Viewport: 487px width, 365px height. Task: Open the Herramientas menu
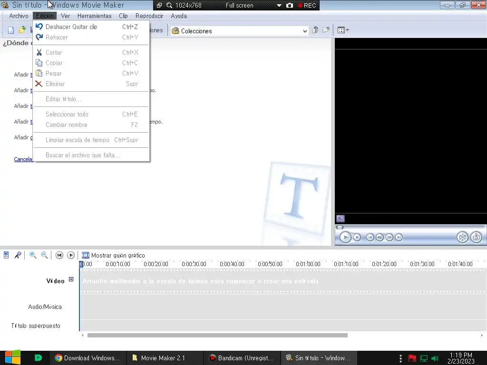coord(95,16)
